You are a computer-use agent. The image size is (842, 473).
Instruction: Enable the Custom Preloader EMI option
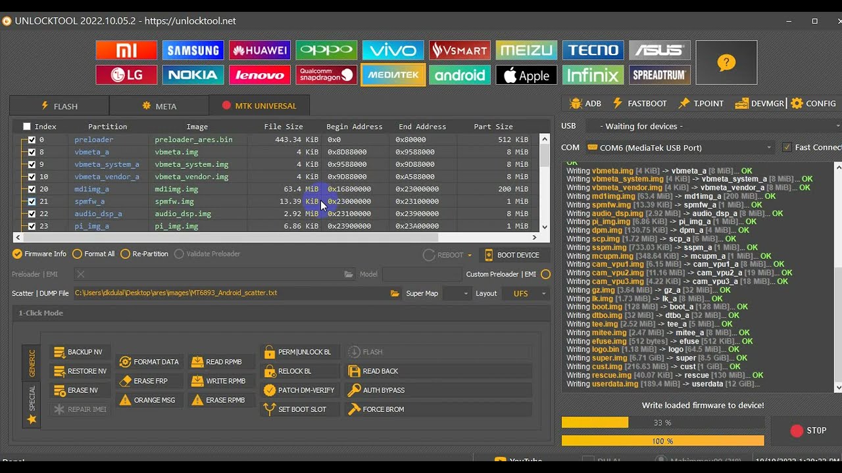pos(545,275)
